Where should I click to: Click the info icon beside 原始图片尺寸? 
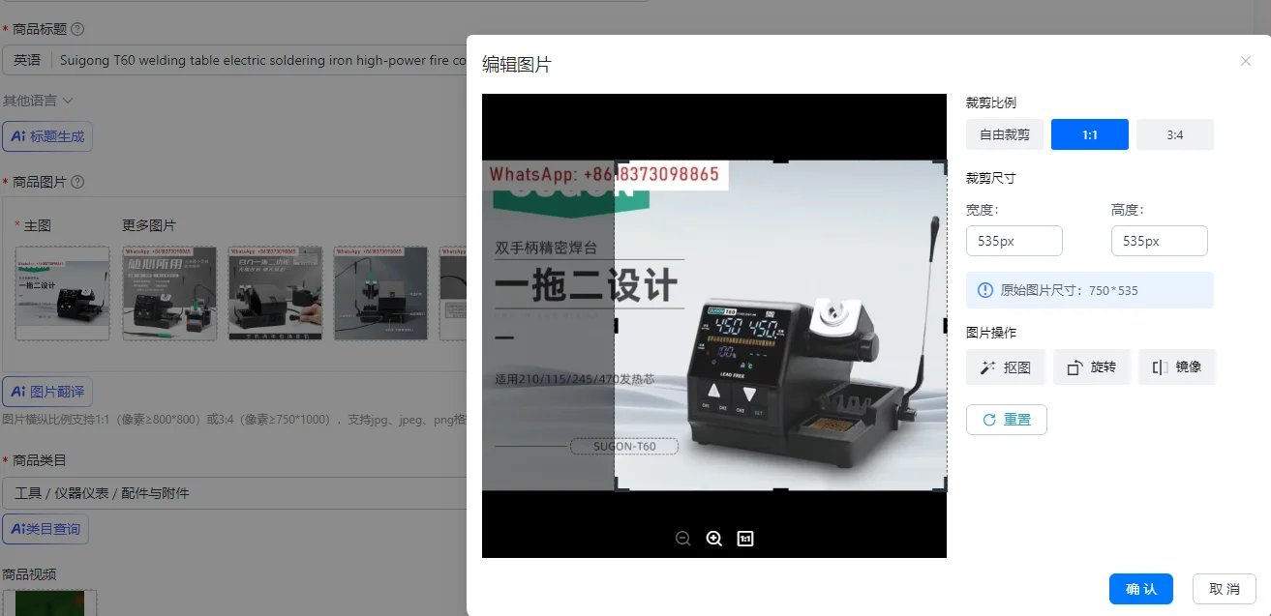tap(985, 290)
